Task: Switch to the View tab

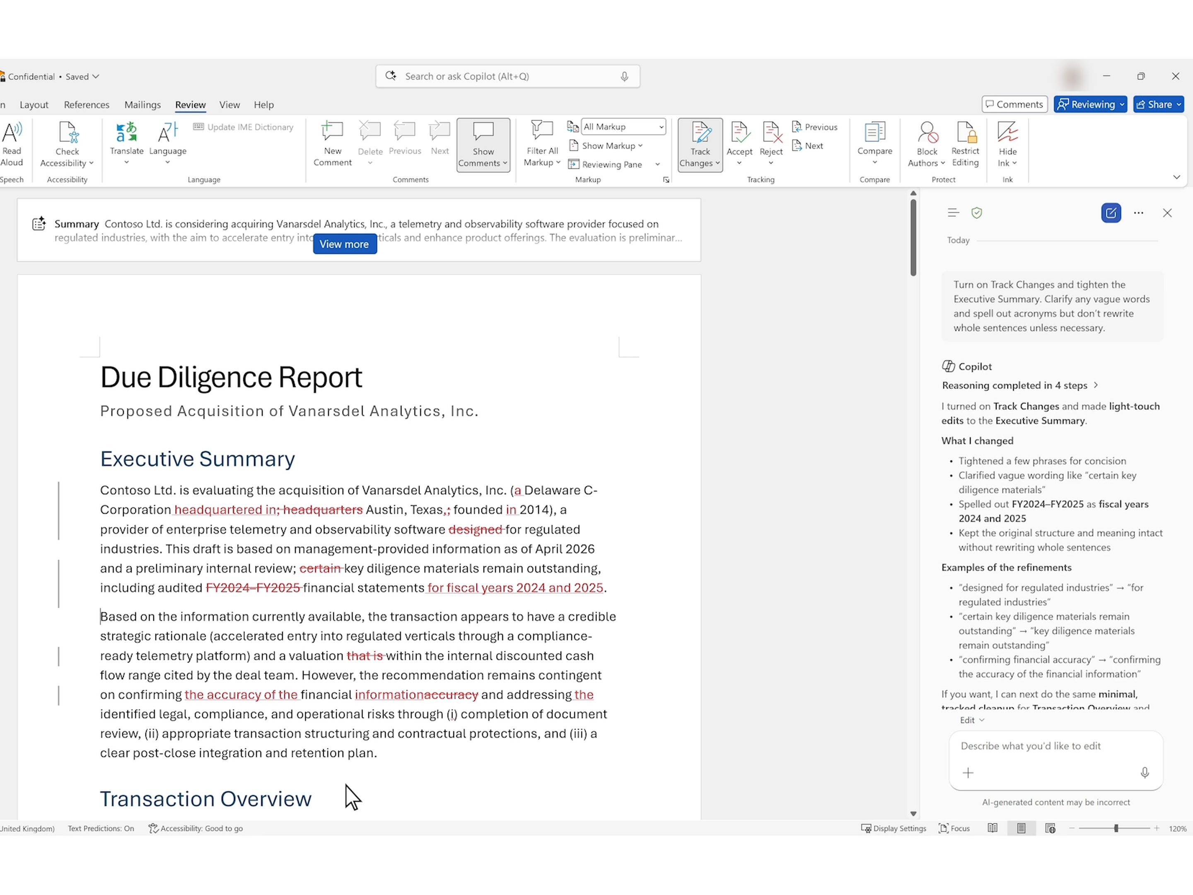Action: tap(229, 105)
